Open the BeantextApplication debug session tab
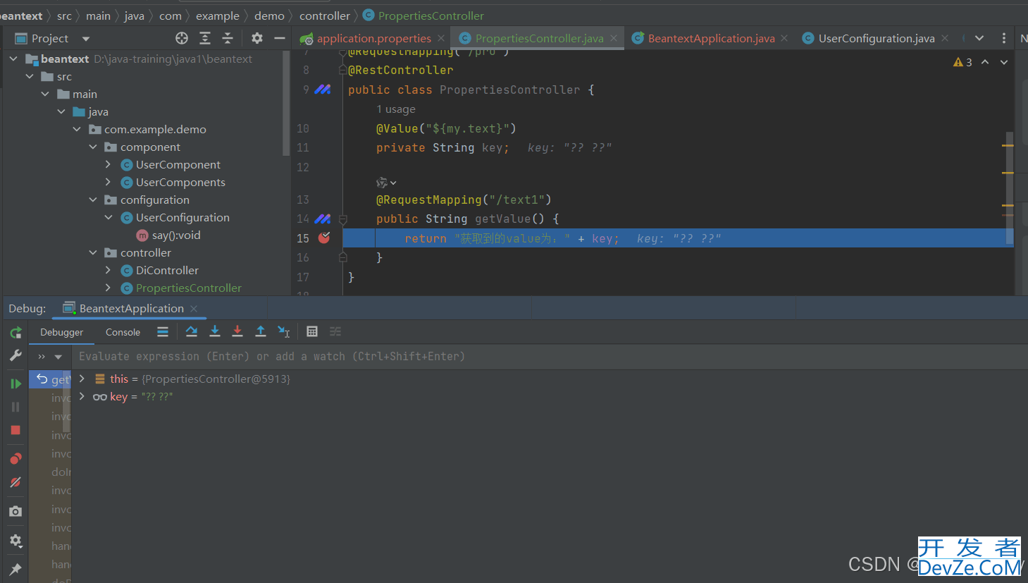 coord(131,308)
